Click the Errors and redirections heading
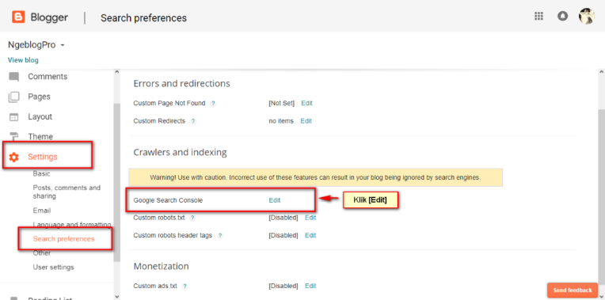This screenshot has height=300, width=605. coord(181,84)
